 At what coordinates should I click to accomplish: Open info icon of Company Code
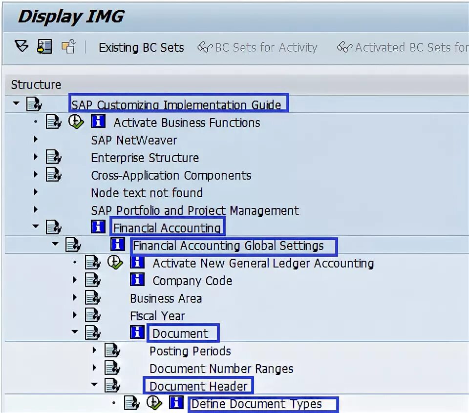tap(137, 280)
